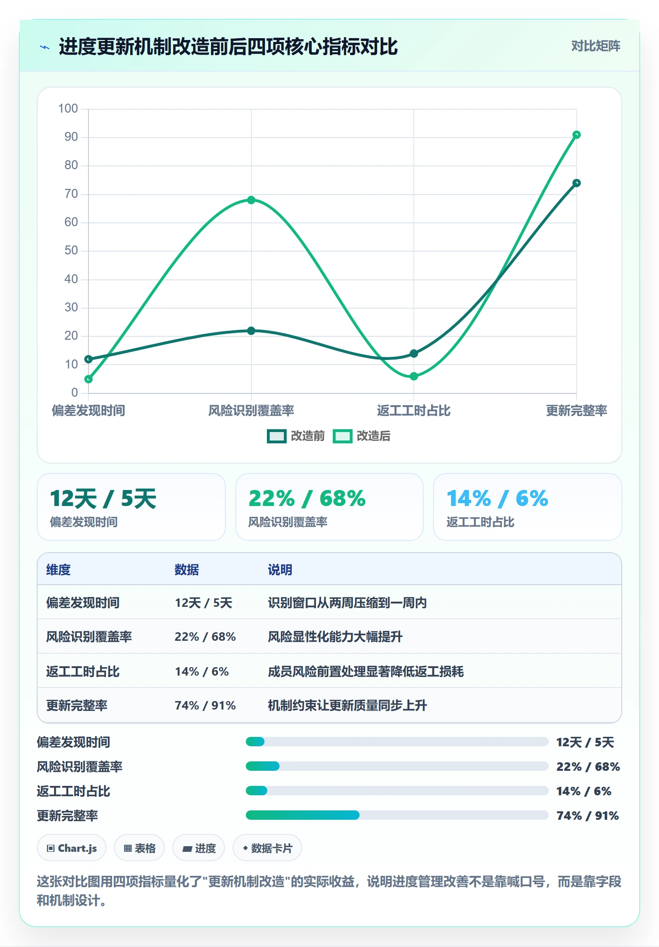
Task: Click the 改造后 data point at 风险识别覆盖率
Action: pos(251,200)
